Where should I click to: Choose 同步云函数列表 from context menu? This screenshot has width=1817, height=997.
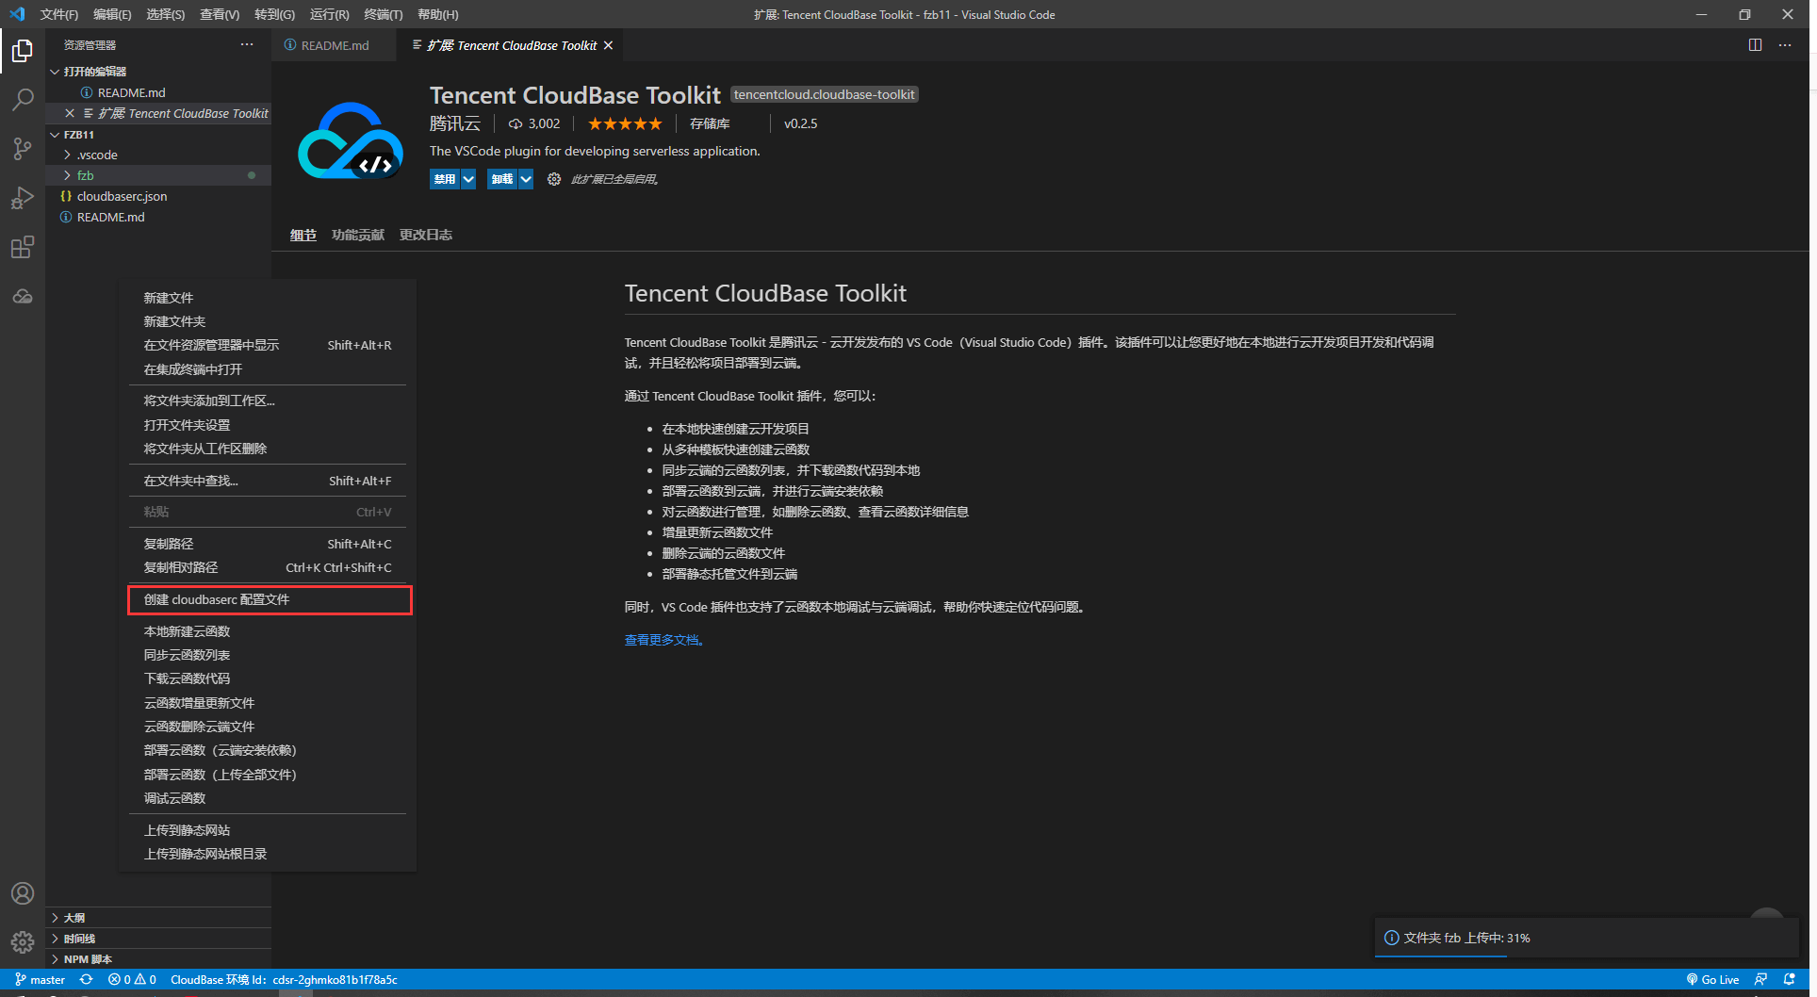coord(270,655)
